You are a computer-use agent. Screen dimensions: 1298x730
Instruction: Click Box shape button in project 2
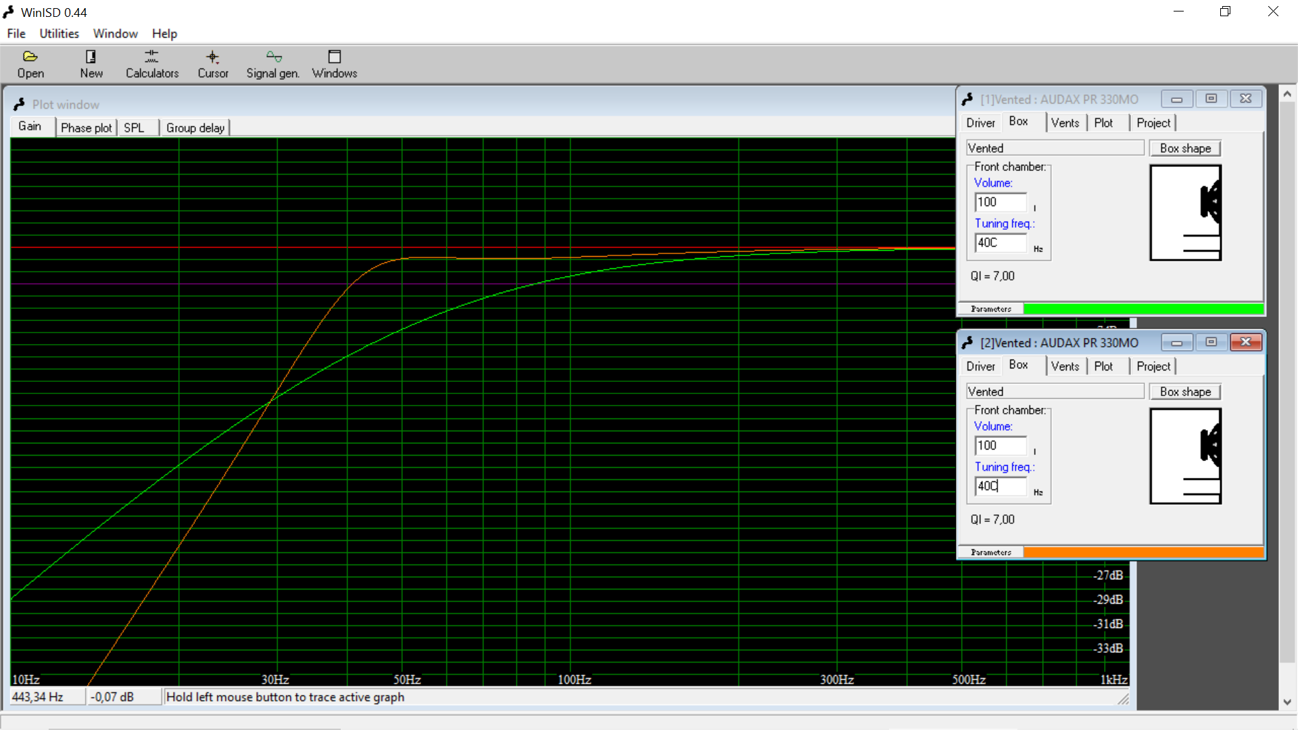coord(1184,391)
